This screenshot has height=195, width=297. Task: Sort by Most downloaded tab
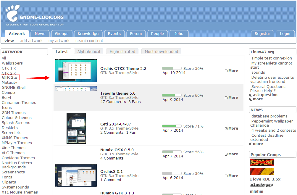coord(162,51)
